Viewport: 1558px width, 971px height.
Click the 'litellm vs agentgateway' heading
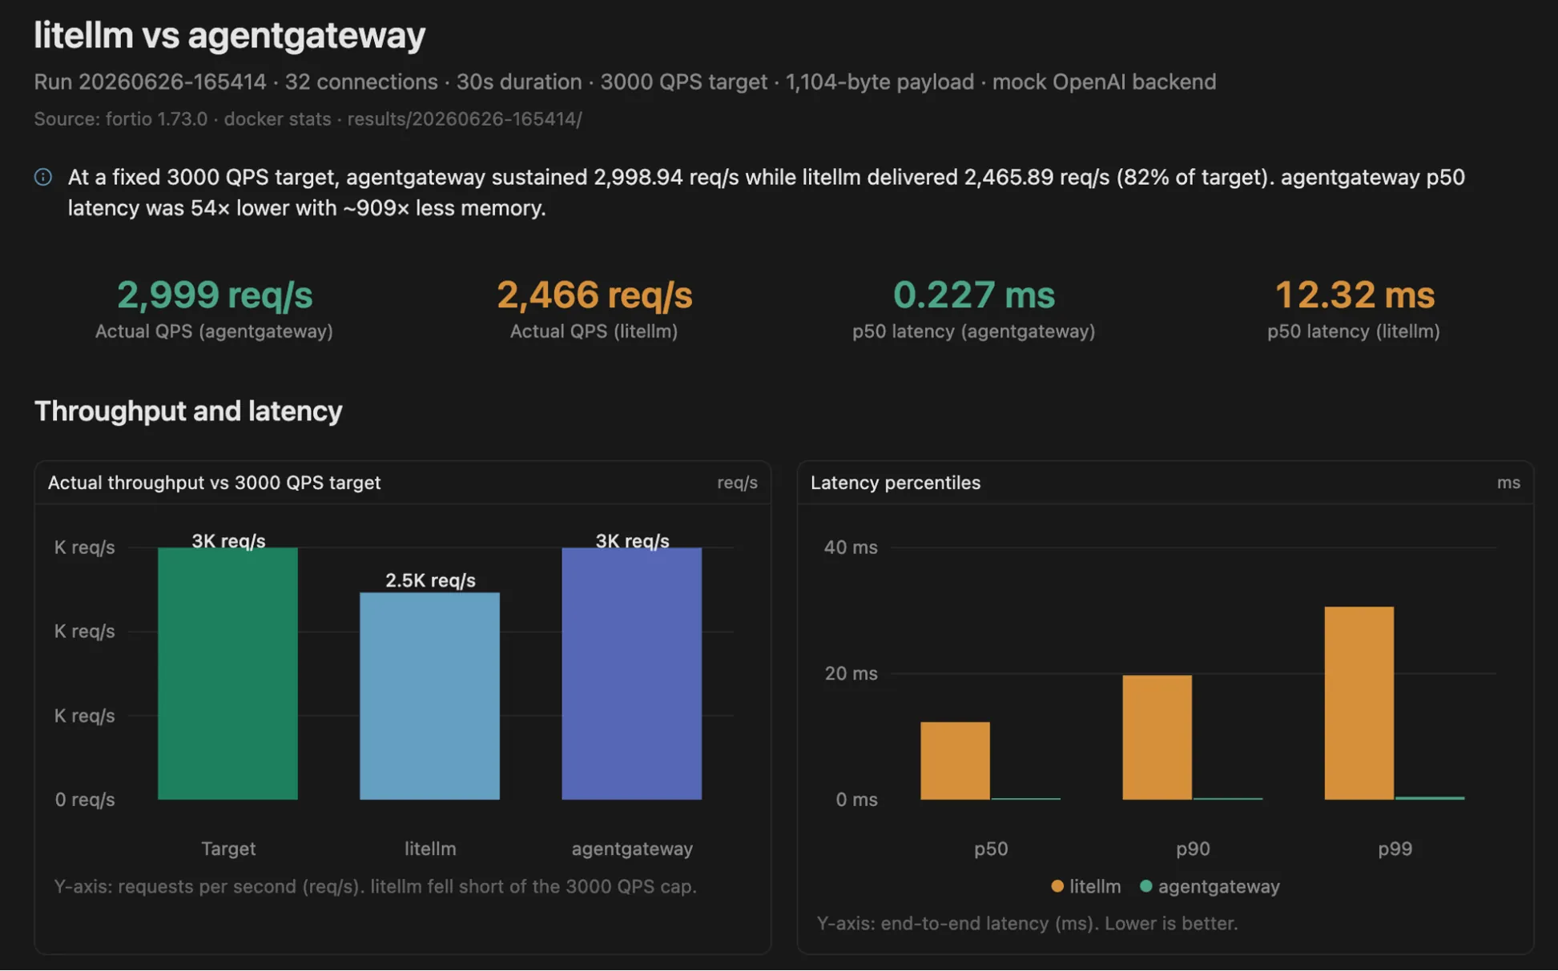(230, 35)
